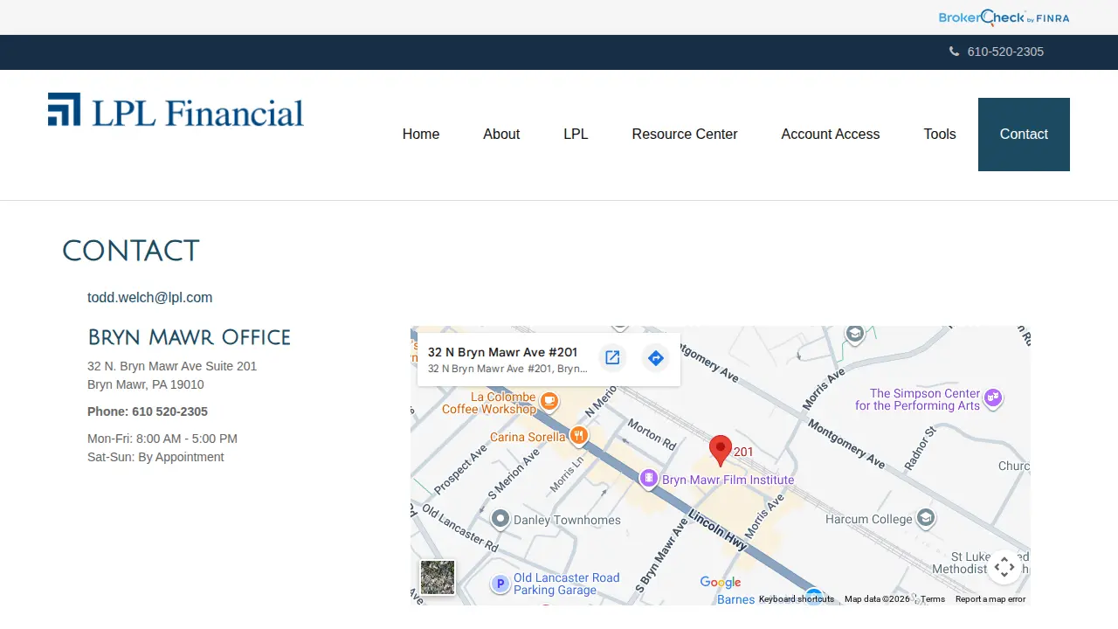Open the map location in a larger view
1118x629 pixels.
tap(612, 358)
